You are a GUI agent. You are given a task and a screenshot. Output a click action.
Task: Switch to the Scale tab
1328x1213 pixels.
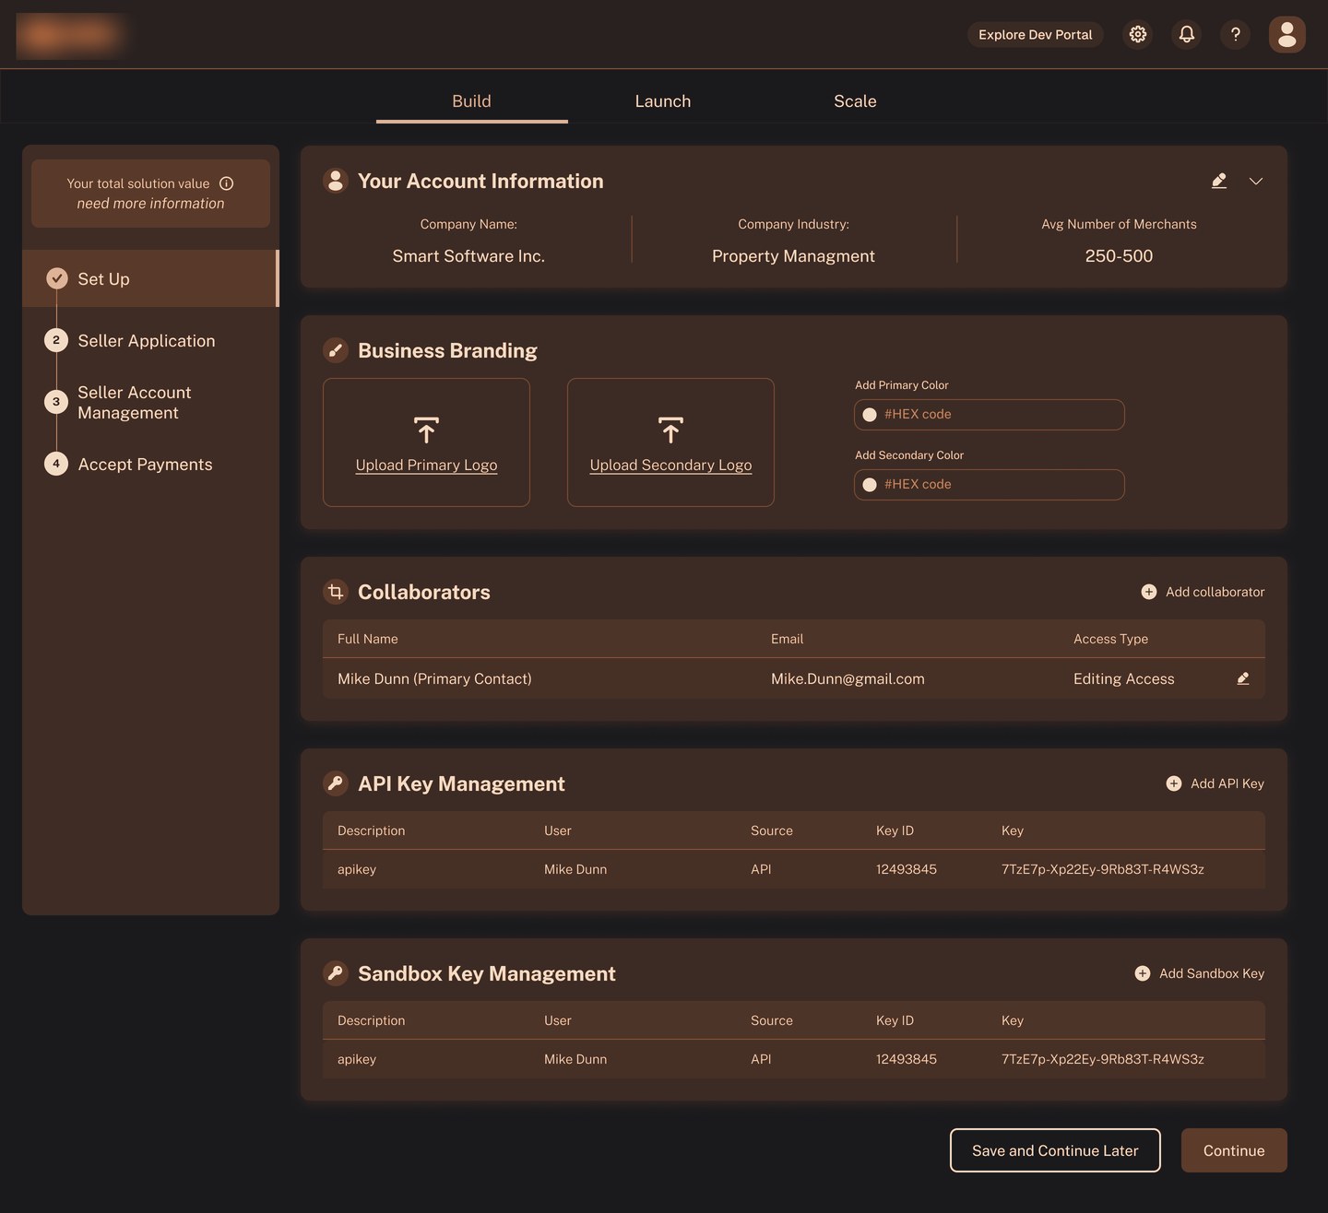pyautogui.click(x=855, y=101)
